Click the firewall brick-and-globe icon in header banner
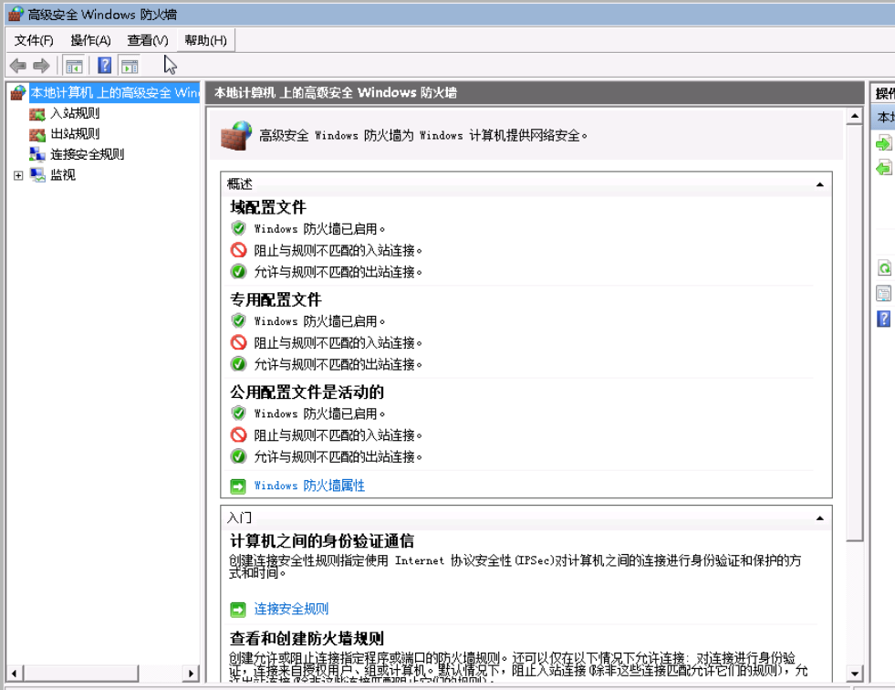 [x=235, y=135]
